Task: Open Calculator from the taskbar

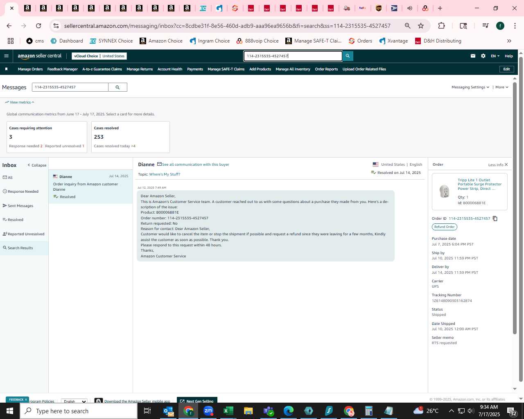Action: point(369,411)
